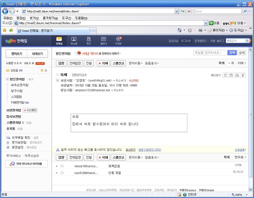
Task: Open the 도구 menu in the menu bar
Action: [x=66, y=18]
